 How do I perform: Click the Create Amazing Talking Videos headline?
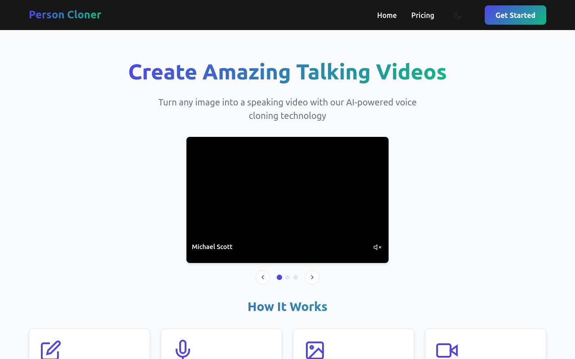pyautogui.click(x=287, y=72)
